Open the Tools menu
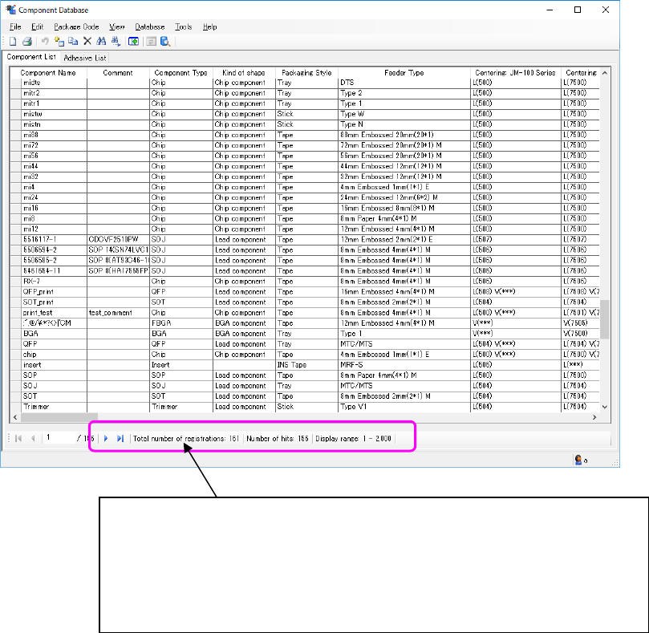This screenshot has height=633, width=649. point(183,26)
